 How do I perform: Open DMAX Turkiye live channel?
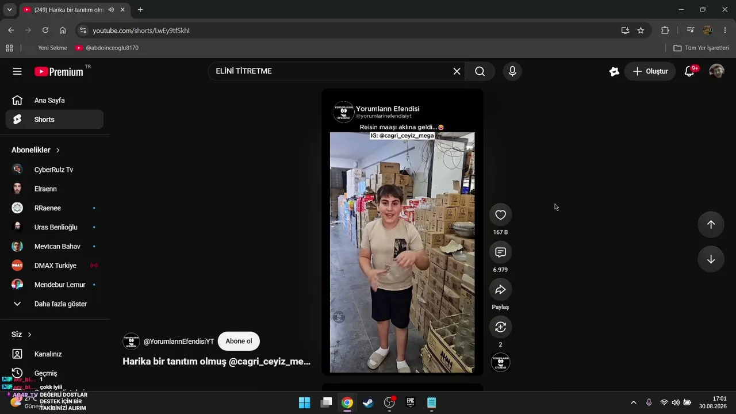(x=55, y=266)
